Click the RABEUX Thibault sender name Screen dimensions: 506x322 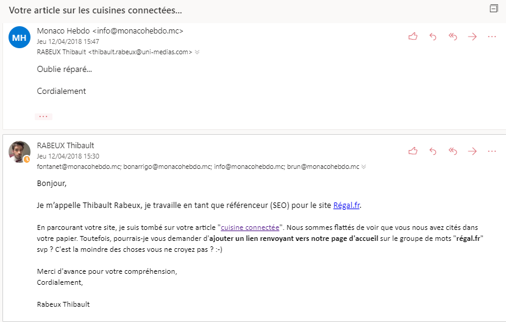pos(66,145)
